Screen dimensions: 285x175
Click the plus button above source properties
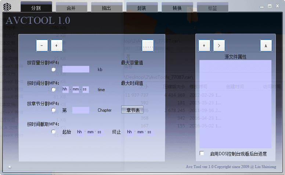(x=204, y=45)
